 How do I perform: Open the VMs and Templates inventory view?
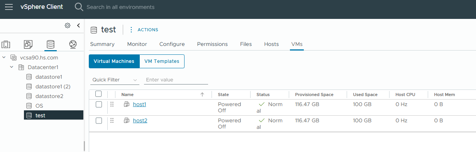click(28, 44)
